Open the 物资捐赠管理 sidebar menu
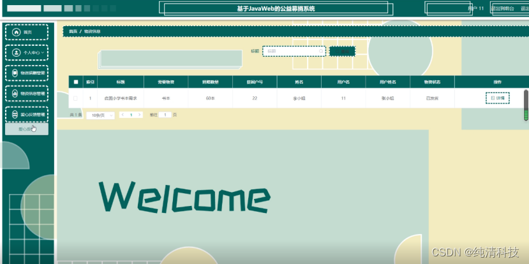The width and height of the screenshot is (529, 264). click(x=27, y=73)
